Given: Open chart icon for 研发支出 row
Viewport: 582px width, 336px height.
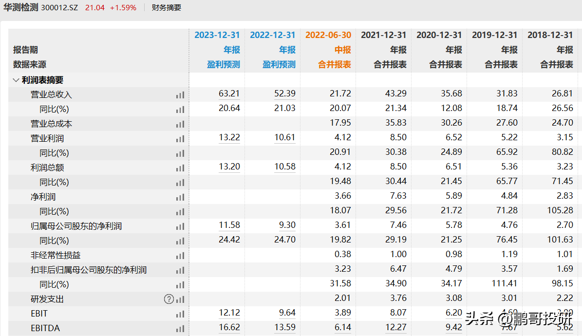Looking at the screenshot, I should tap(180, 299).
